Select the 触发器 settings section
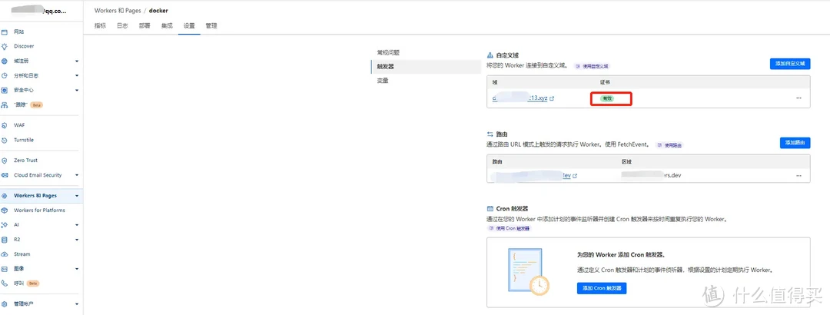830x315 pixels. pyautogui.click(x=426, y=67)
